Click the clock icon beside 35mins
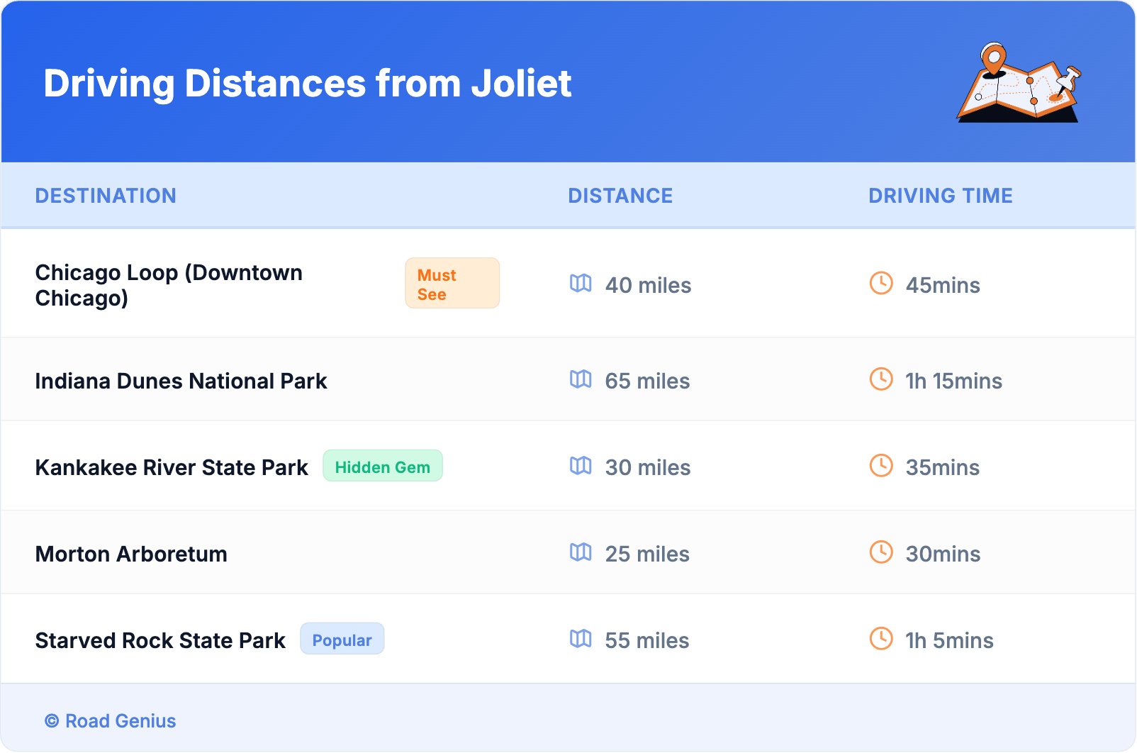The height and width of the screenshot is (753, 1137). (x=881, y=466)
